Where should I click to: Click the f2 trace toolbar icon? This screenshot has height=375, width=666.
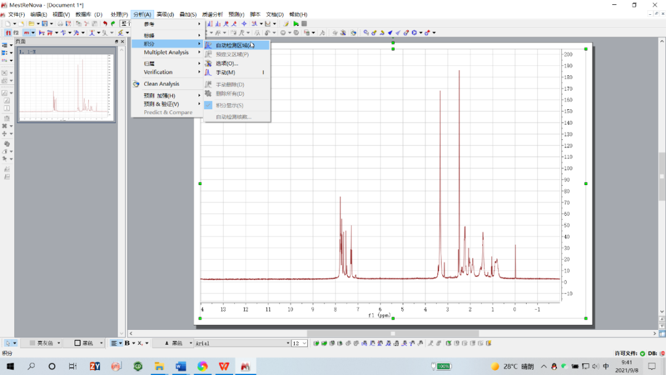click(16, 33)
